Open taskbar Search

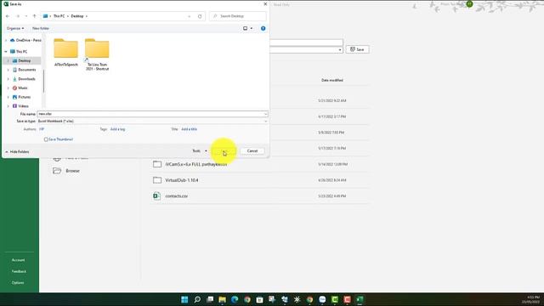[x=197, y=299]
